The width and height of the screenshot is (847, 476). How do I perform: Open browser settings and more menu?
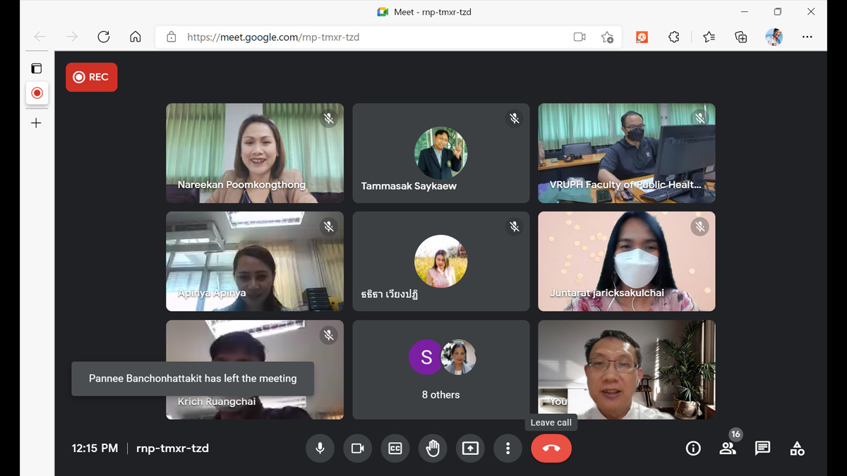tap(807, 37)
